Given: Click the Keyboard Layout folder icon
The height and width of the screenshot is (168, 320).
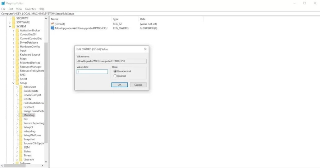Looking at the screenshot, I should point(17,55).
